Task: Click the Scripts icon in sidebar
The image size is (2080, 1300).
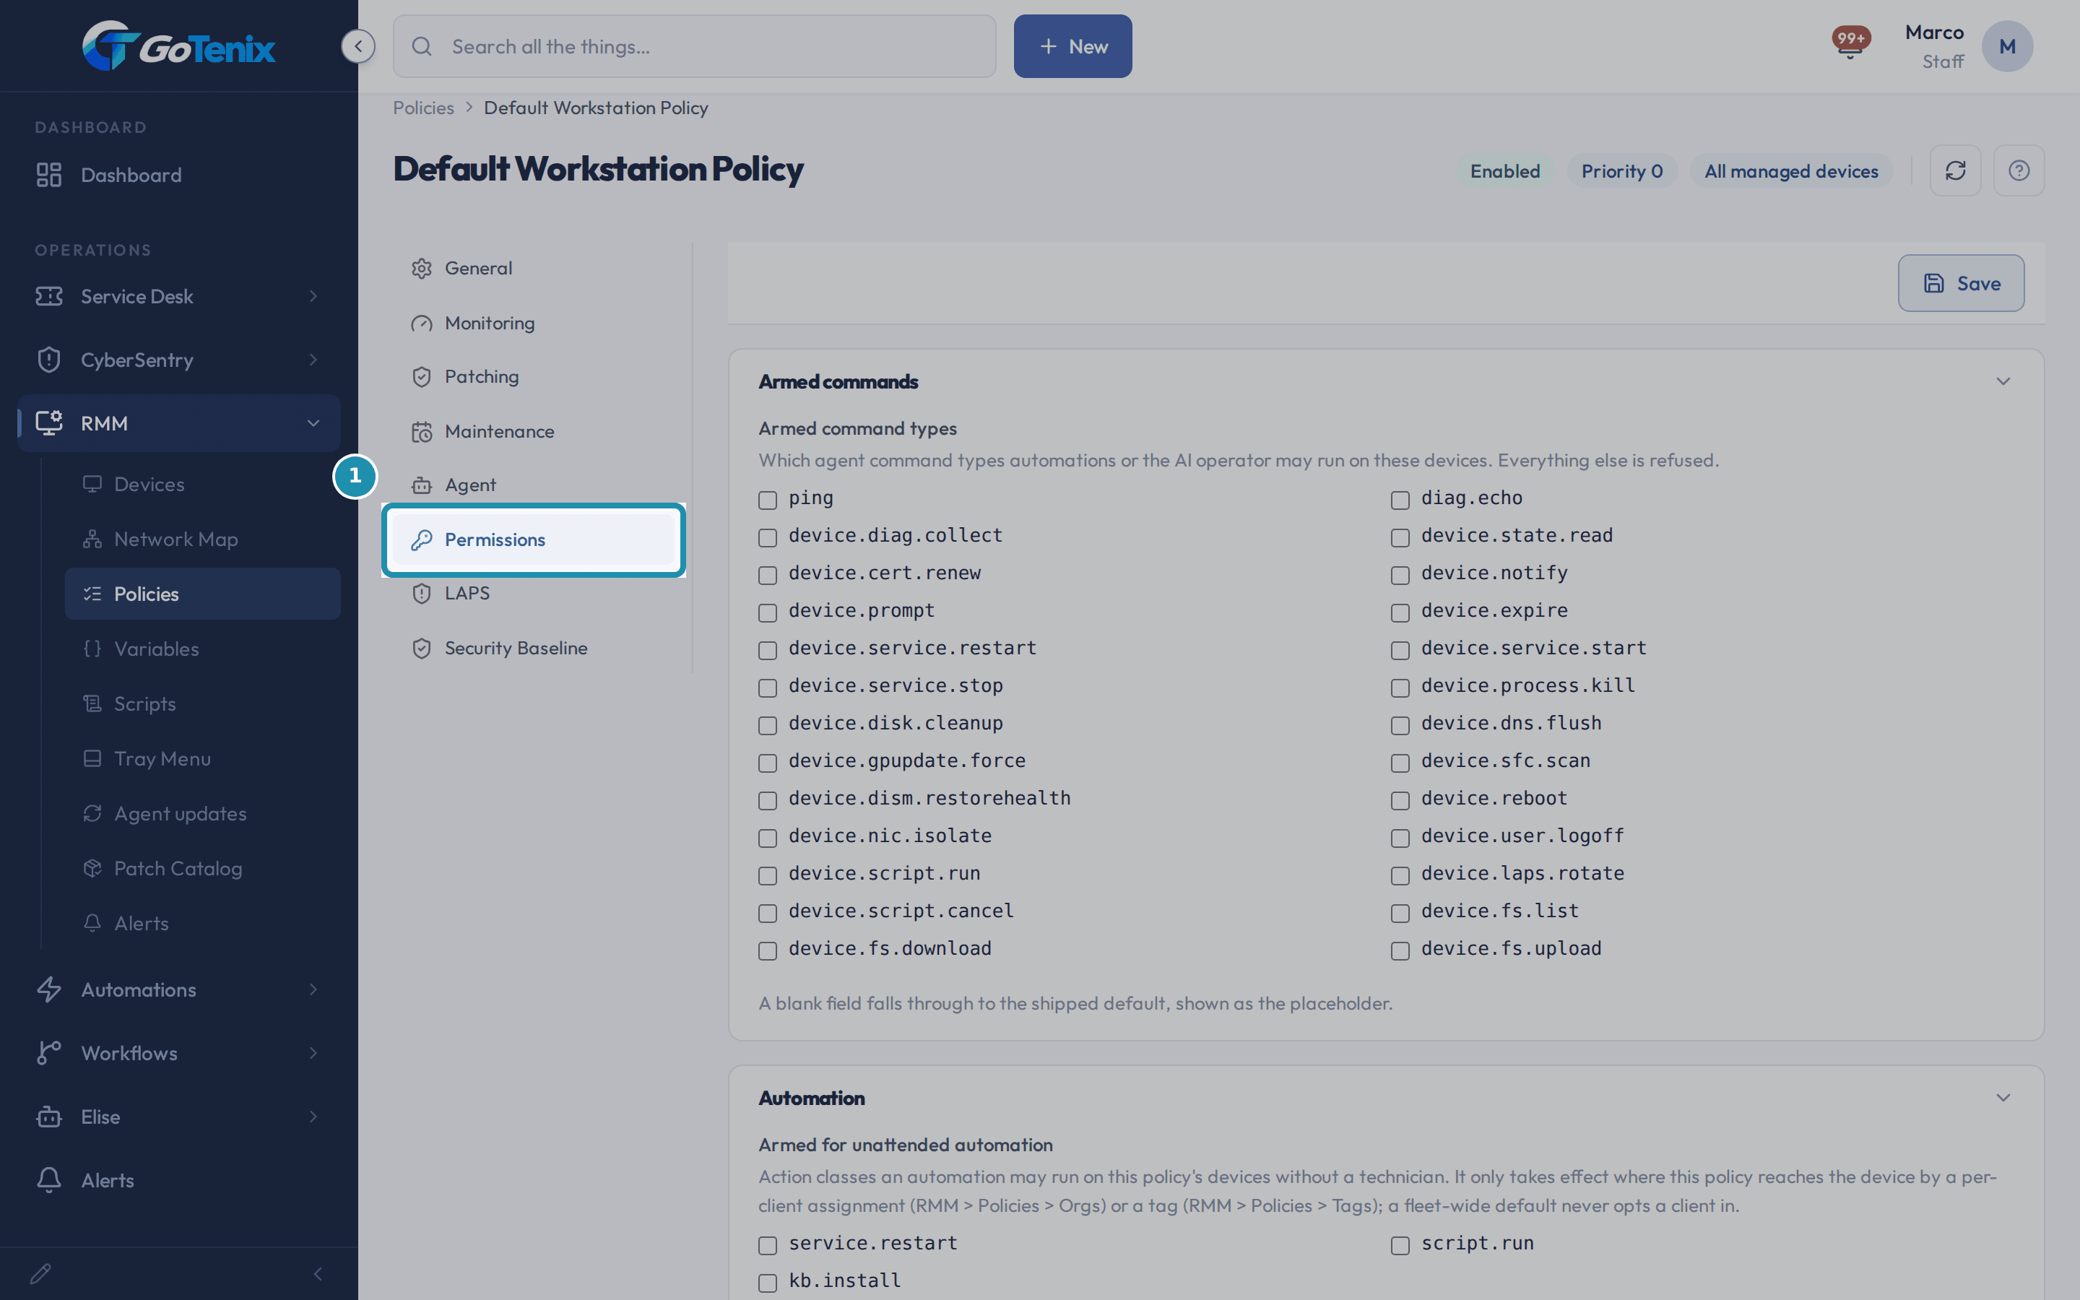Action: (x=92, y=703)
